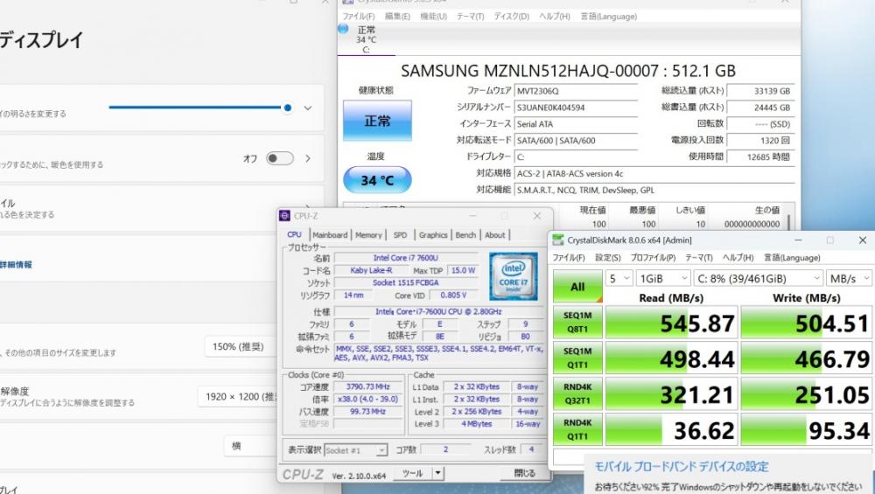Open プロファイル menu in CrystalDiskMark
The height and width of the screenshot is (494, 875).
(x=653, y=258)
